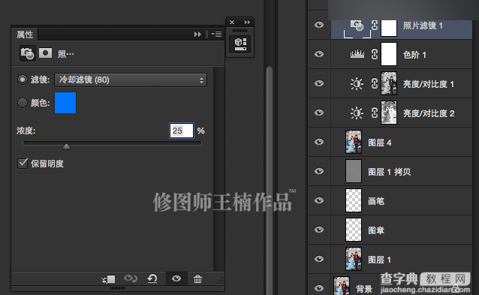Hide the 图层 1 拷贝 layer
The width and height of the screenshot is (479, 295).
(319, 171)
